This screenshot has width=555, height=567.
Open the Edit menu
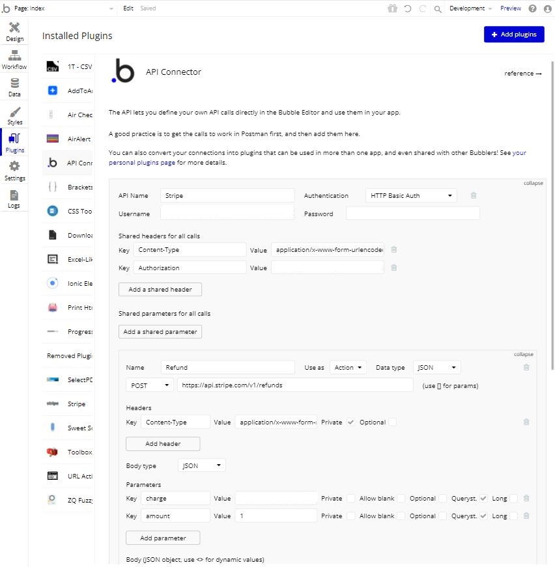tap(128, 8)
